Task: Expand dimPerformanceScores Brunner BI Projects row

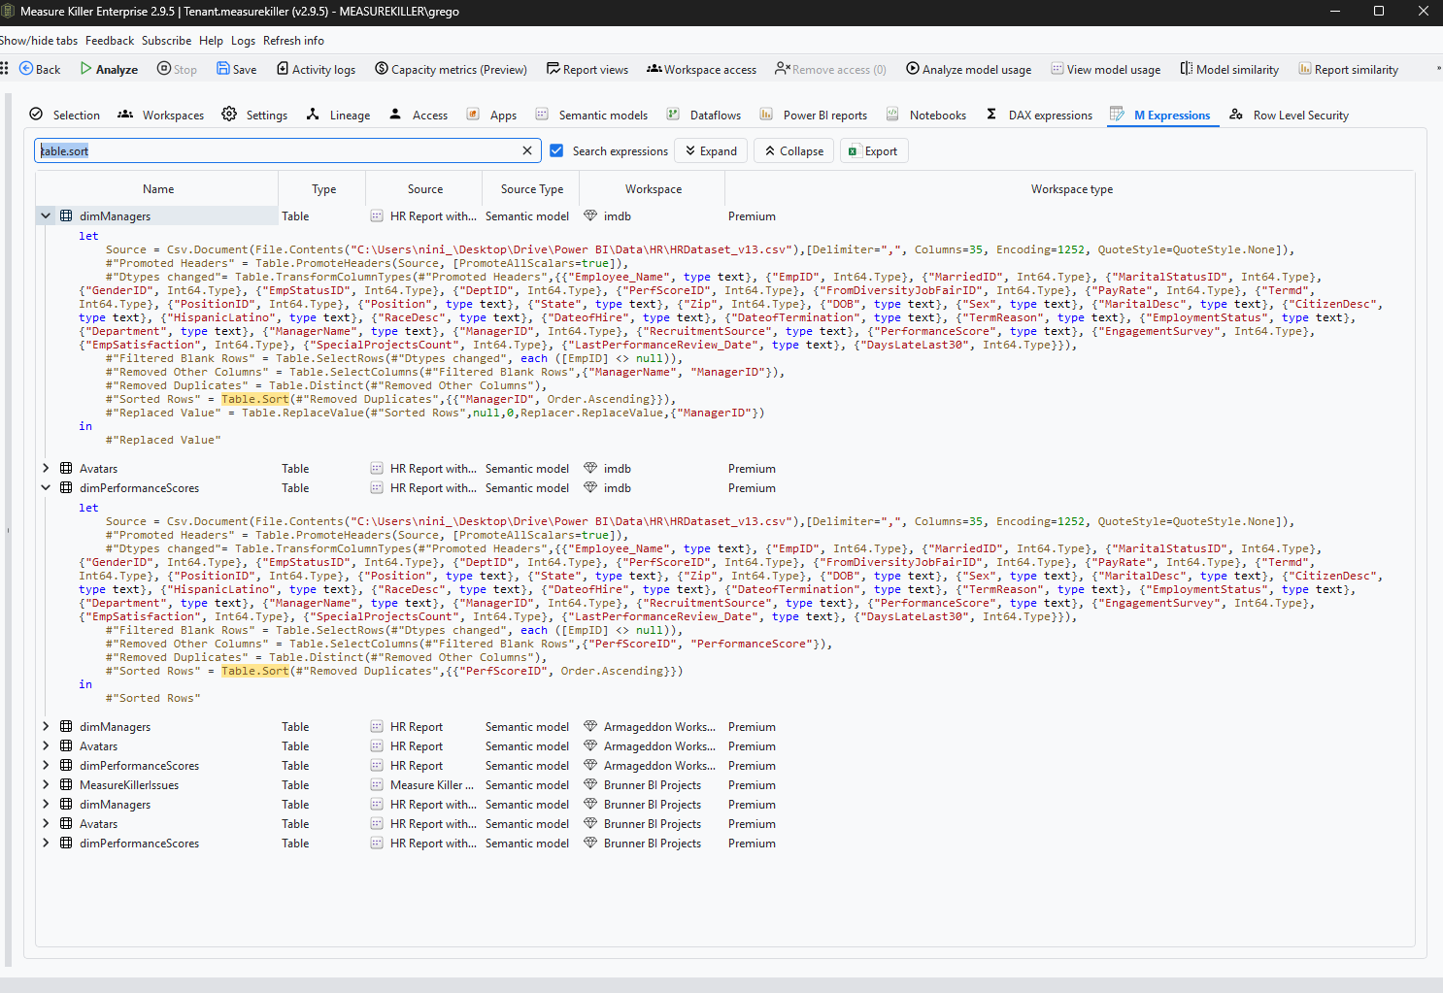Action: [45, 843]
